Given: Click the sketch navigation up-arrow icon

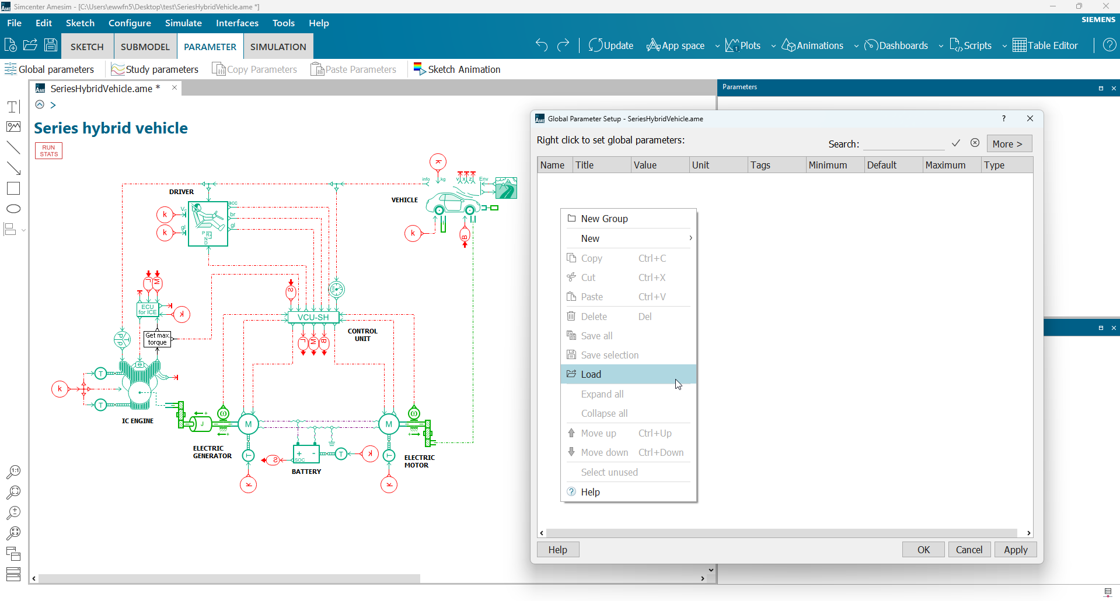Looking at the screenshot, I should coord(40,105).
